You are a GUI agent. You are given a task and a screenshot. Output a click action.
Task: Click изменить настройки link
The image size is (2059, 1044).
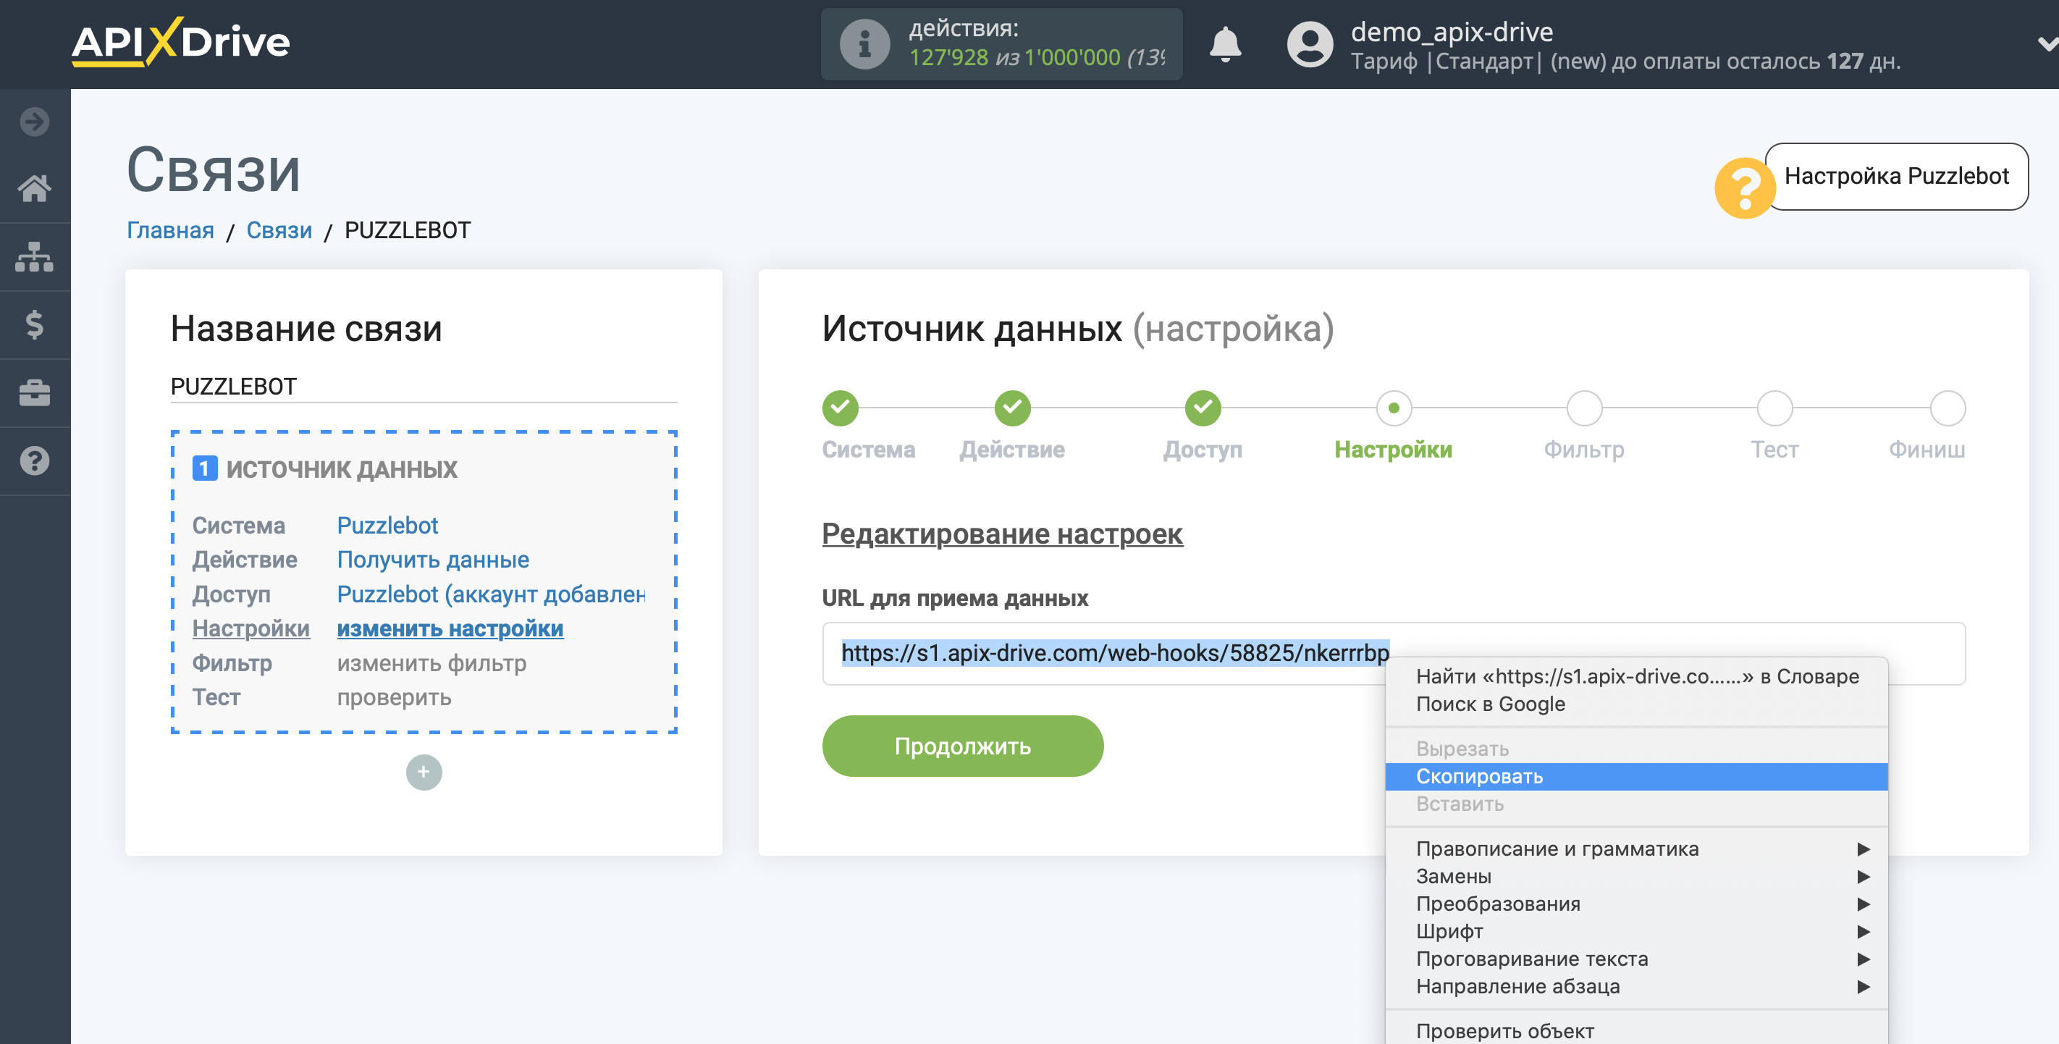click(450, 628)
